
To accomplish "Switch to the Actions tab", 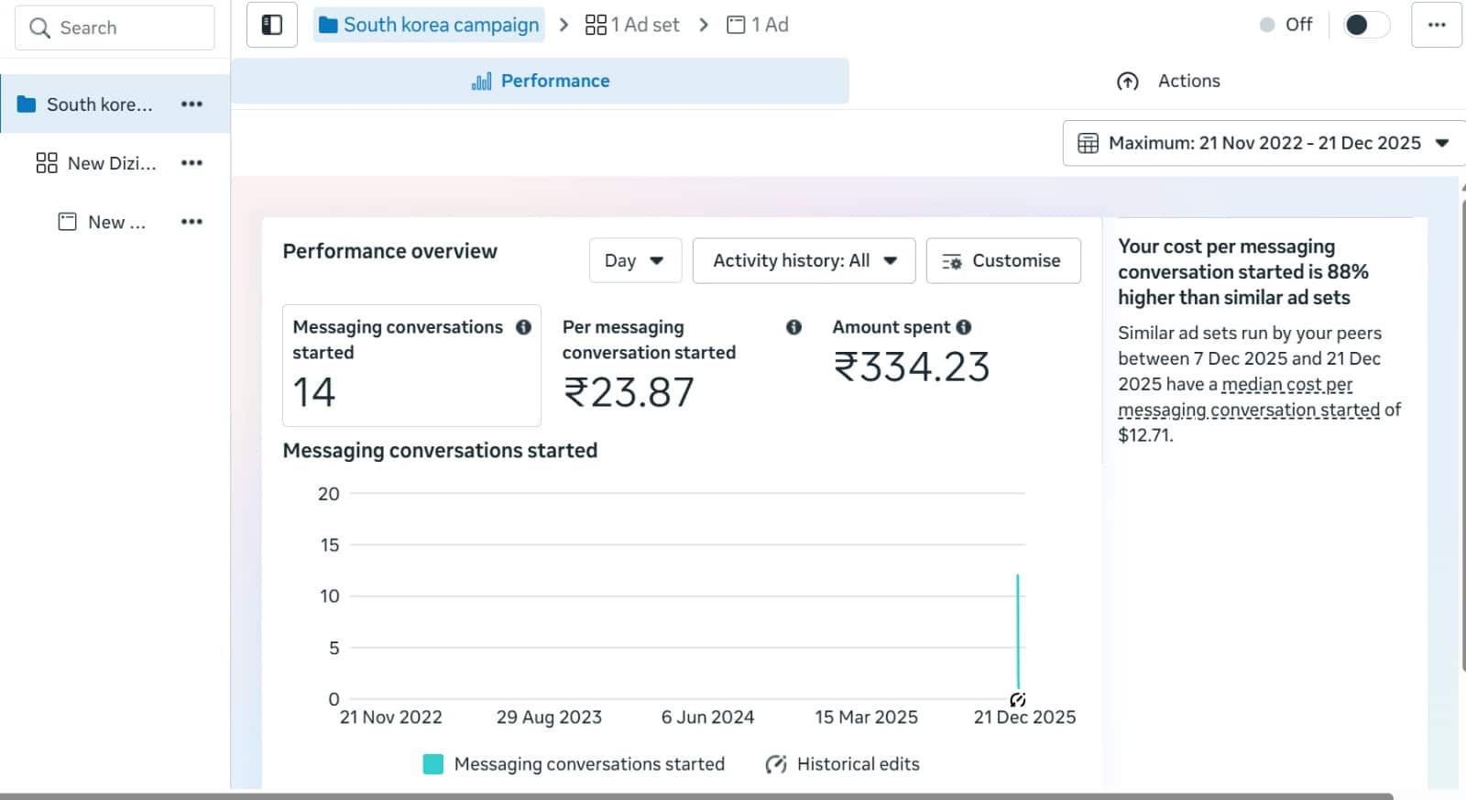I will (1169, 81).
